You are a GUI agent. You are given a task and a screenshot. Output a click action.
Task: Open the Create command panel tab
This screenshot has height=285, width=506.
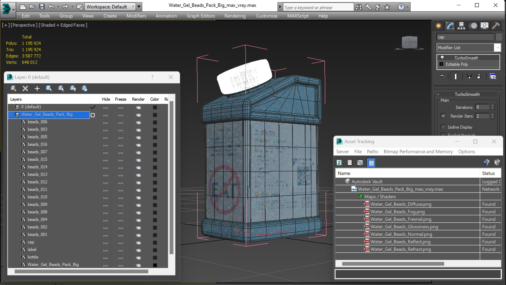(x=439, y=26)
